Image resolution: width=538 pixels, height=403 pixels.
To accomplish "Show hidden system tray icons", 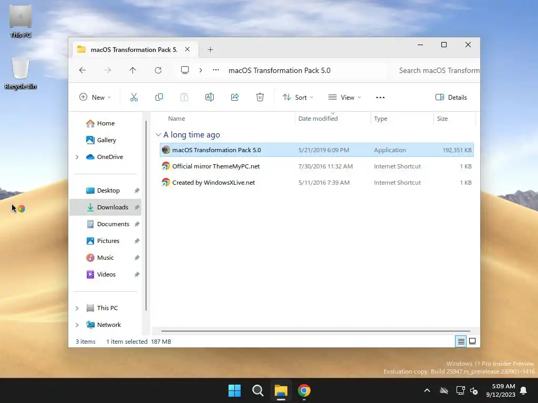I will [x=427, y=390].
